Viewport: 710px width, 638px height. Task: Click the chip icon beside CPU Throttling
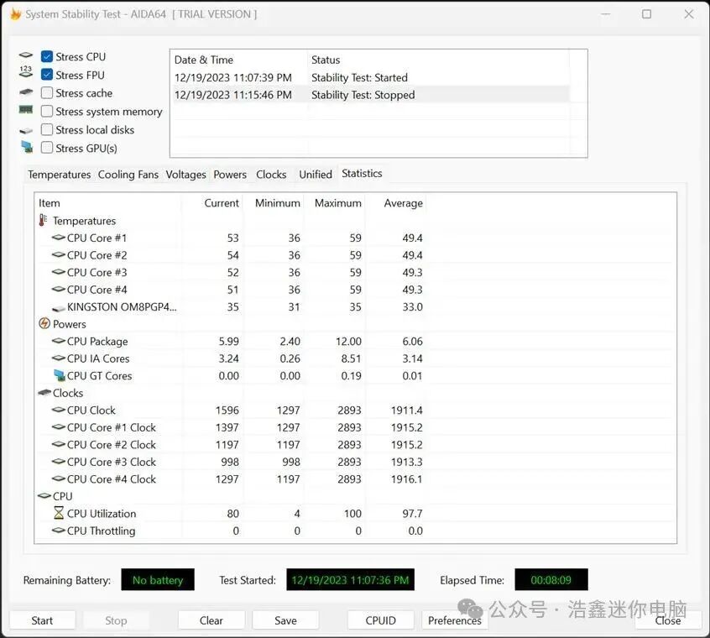tap(59, 531)
